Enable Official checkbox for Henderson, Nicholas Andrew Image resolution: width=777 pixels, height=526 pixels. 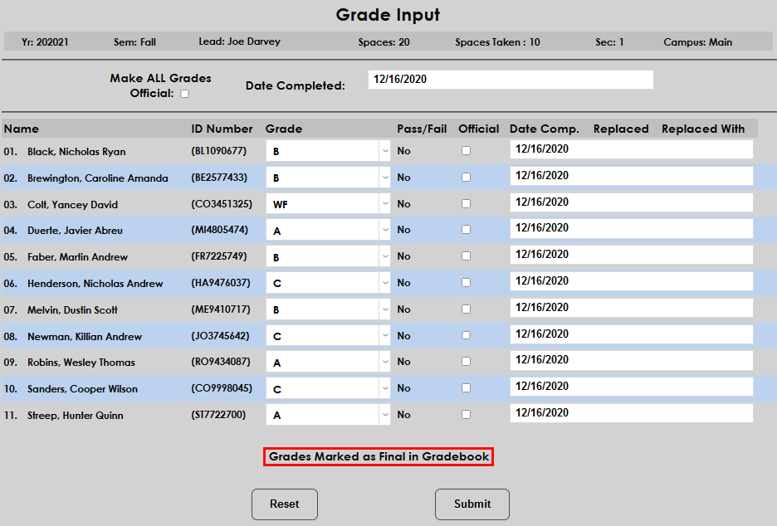(466, 283)
